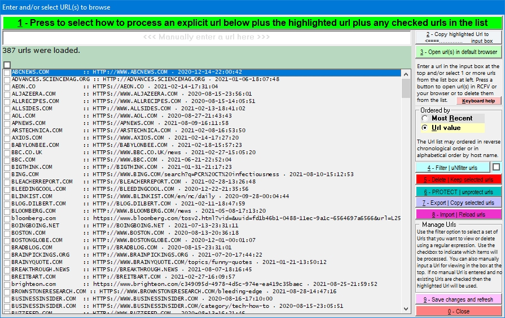Select the BLEEDINGCOOL.COM list row

coord(206,189)
